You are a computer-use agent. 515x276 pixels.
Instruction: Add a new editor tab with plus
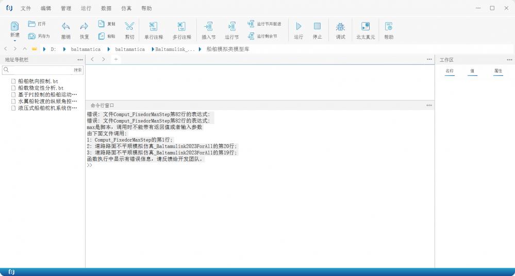(116, 59)
